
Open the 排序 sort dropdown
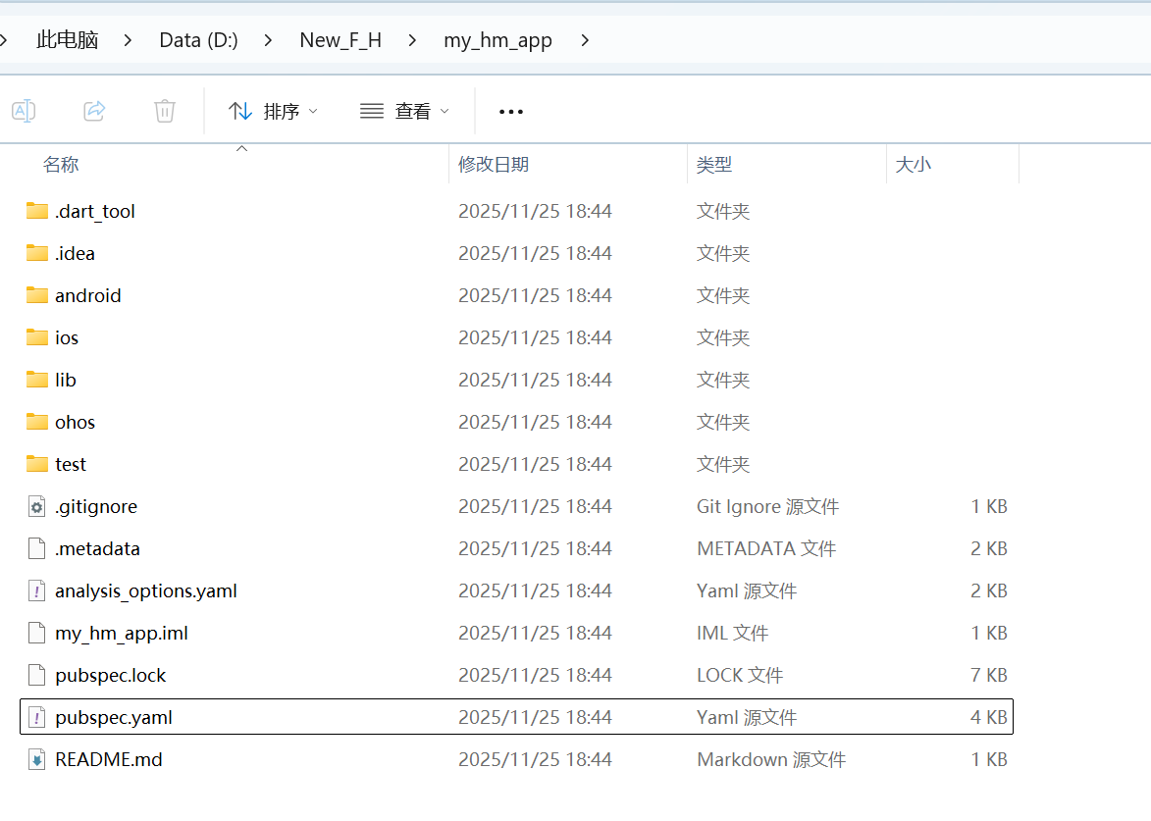pos(273,112)
